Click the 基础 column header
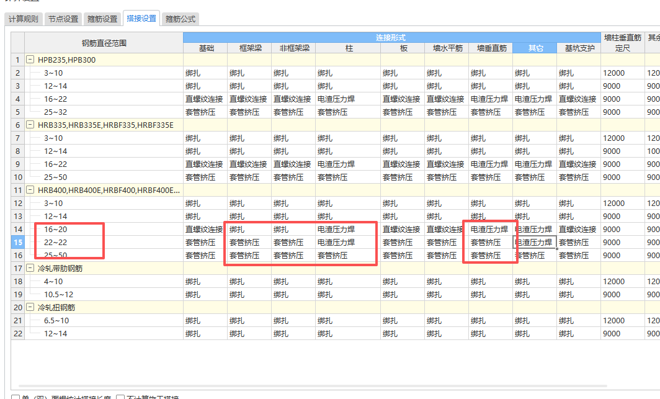 (205, 48)
